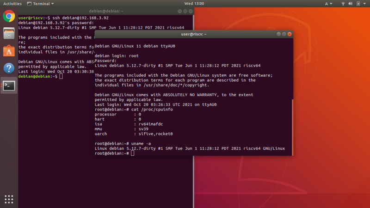The width and height of the screenshot is (370, 208).
Task: Open the clock and calendar Wed 13:00
Action: coord(194,4)
